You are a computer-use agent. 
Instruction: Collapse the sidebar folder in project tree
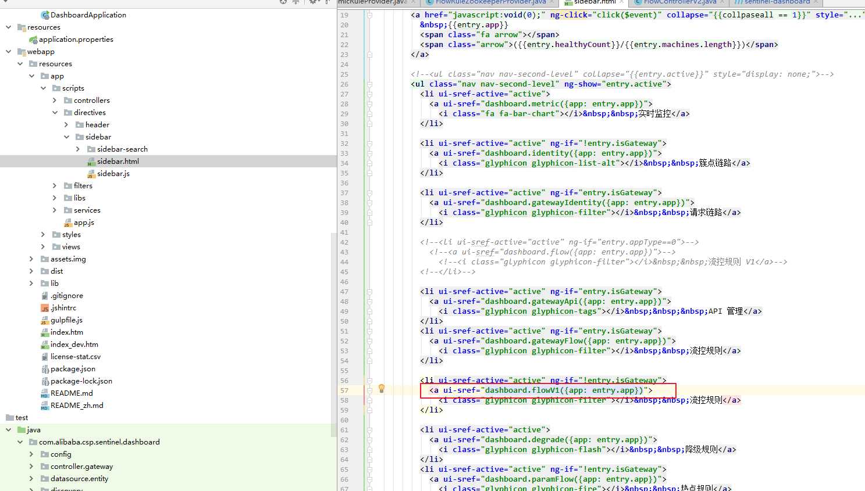coord(66,137)
